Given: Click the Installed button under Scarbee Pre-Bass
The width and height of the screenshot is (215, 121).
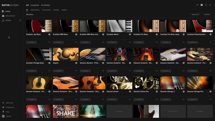Looking at the screenshot, I should 139,42.
